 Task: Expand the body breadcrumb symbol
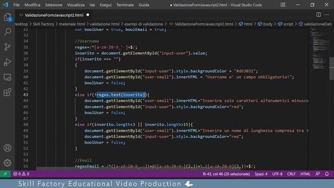point(265,24)
